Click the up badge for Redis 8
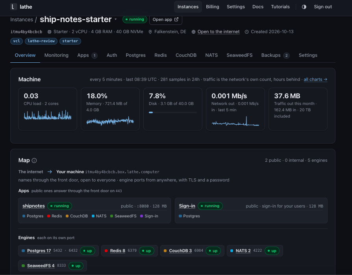Viewport: 352px width, 275px height. point(146,251)
